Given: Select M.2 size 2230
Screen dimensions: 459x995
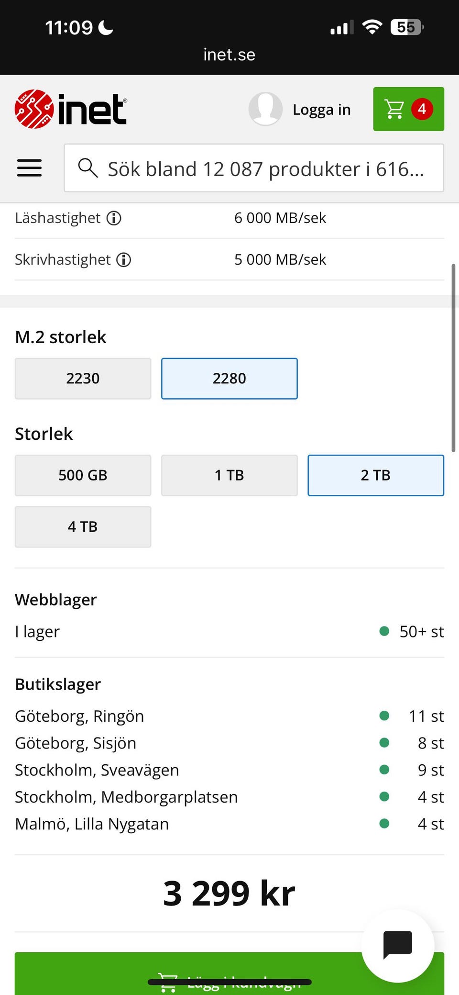Looking at the screenshot, I should [83, 379].
